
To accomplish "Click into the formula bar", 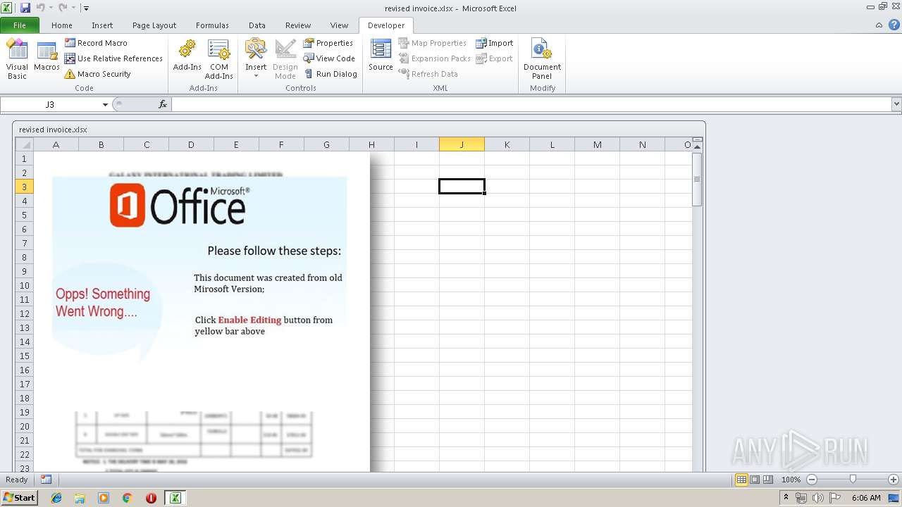I will tap(531, 104).
